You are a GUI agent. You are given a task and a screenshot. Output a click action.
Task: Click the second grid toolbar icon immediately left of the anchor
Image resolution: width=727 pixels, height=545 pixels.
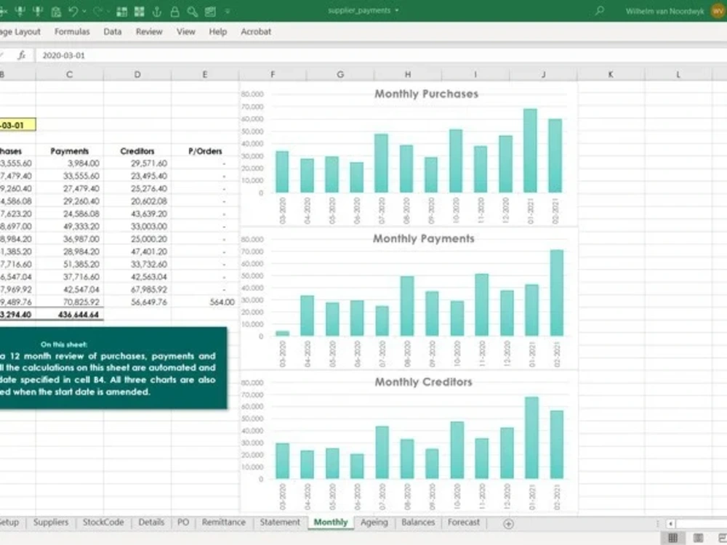(x=139, y=11)
